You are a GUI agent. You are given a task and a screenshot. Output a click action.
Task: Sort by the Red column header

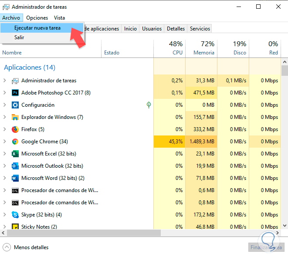coord(265,49)
